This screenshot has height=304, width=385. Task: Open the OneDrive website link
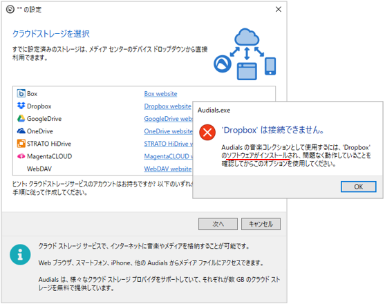[x=168, y=131]
